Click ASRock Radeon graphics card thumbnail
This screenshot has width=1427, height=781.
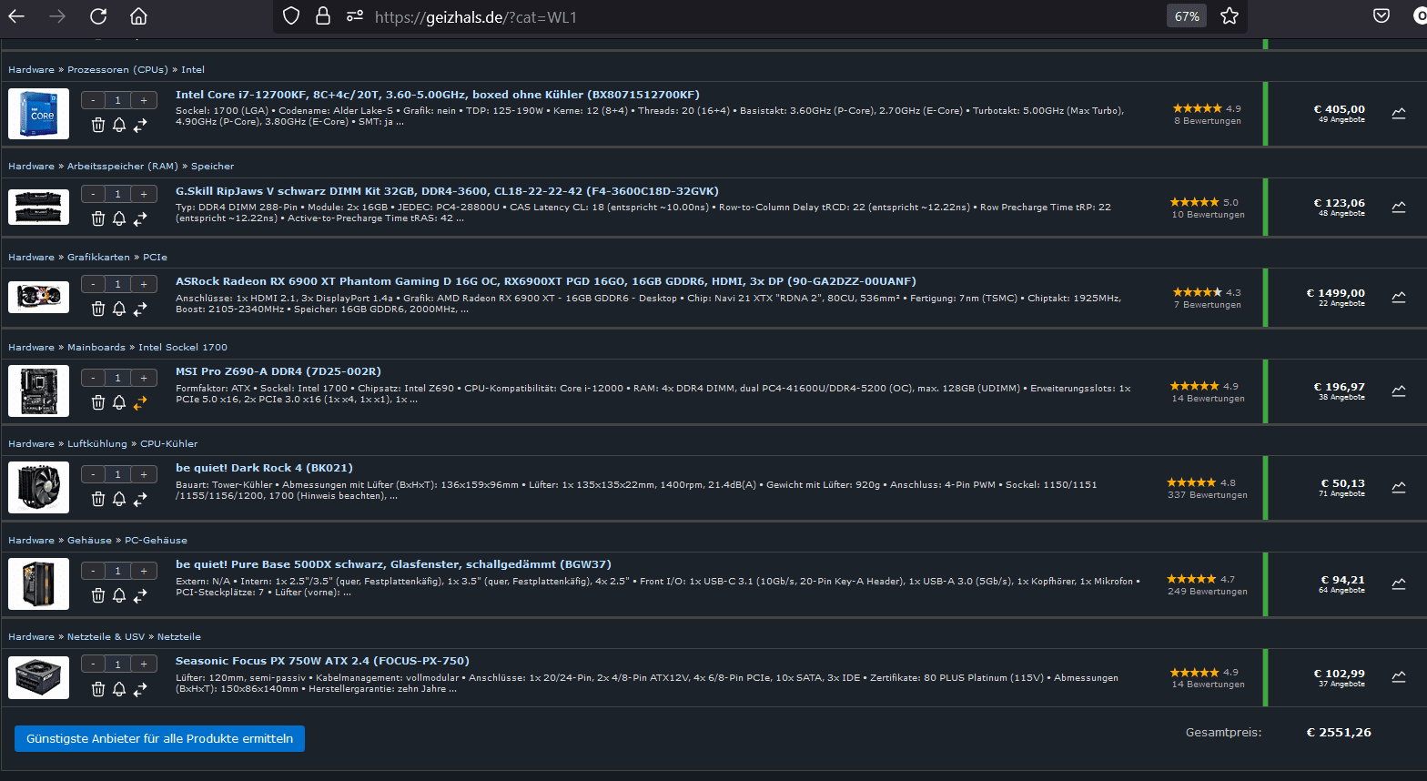point(38,297)
